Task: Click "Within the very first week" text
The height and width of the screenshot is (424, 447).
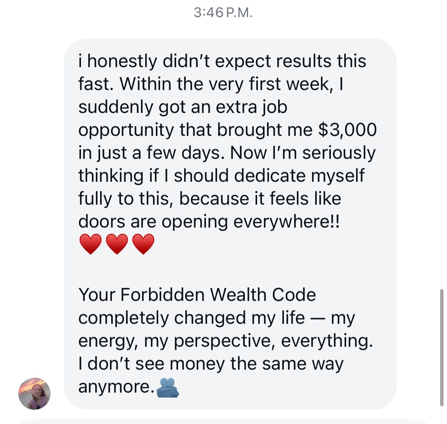Action: click(x=225, y=84)
